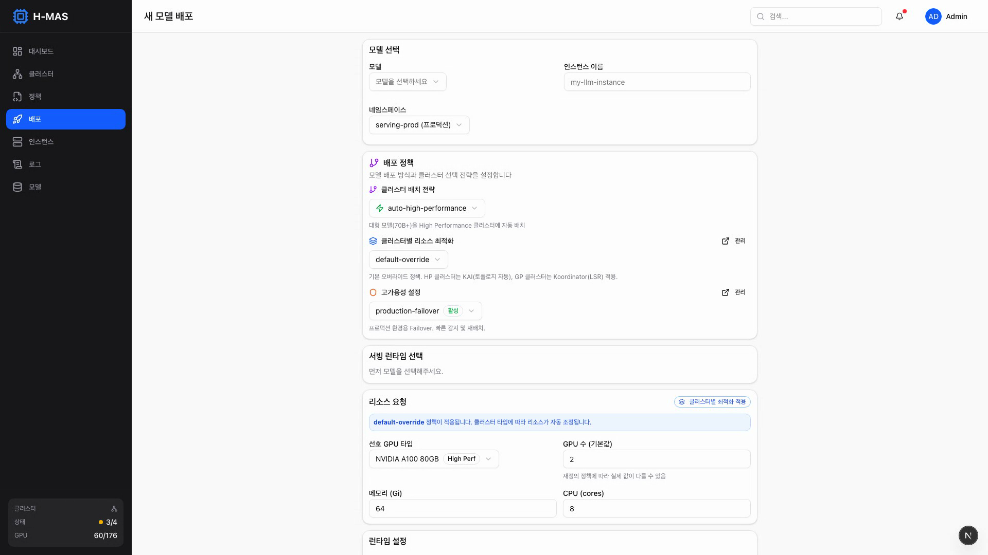Viewport: 988px width, 555px height.
Task: Click the 대시보드 grid icon in sidebar
Action: [x=17, y=51]
